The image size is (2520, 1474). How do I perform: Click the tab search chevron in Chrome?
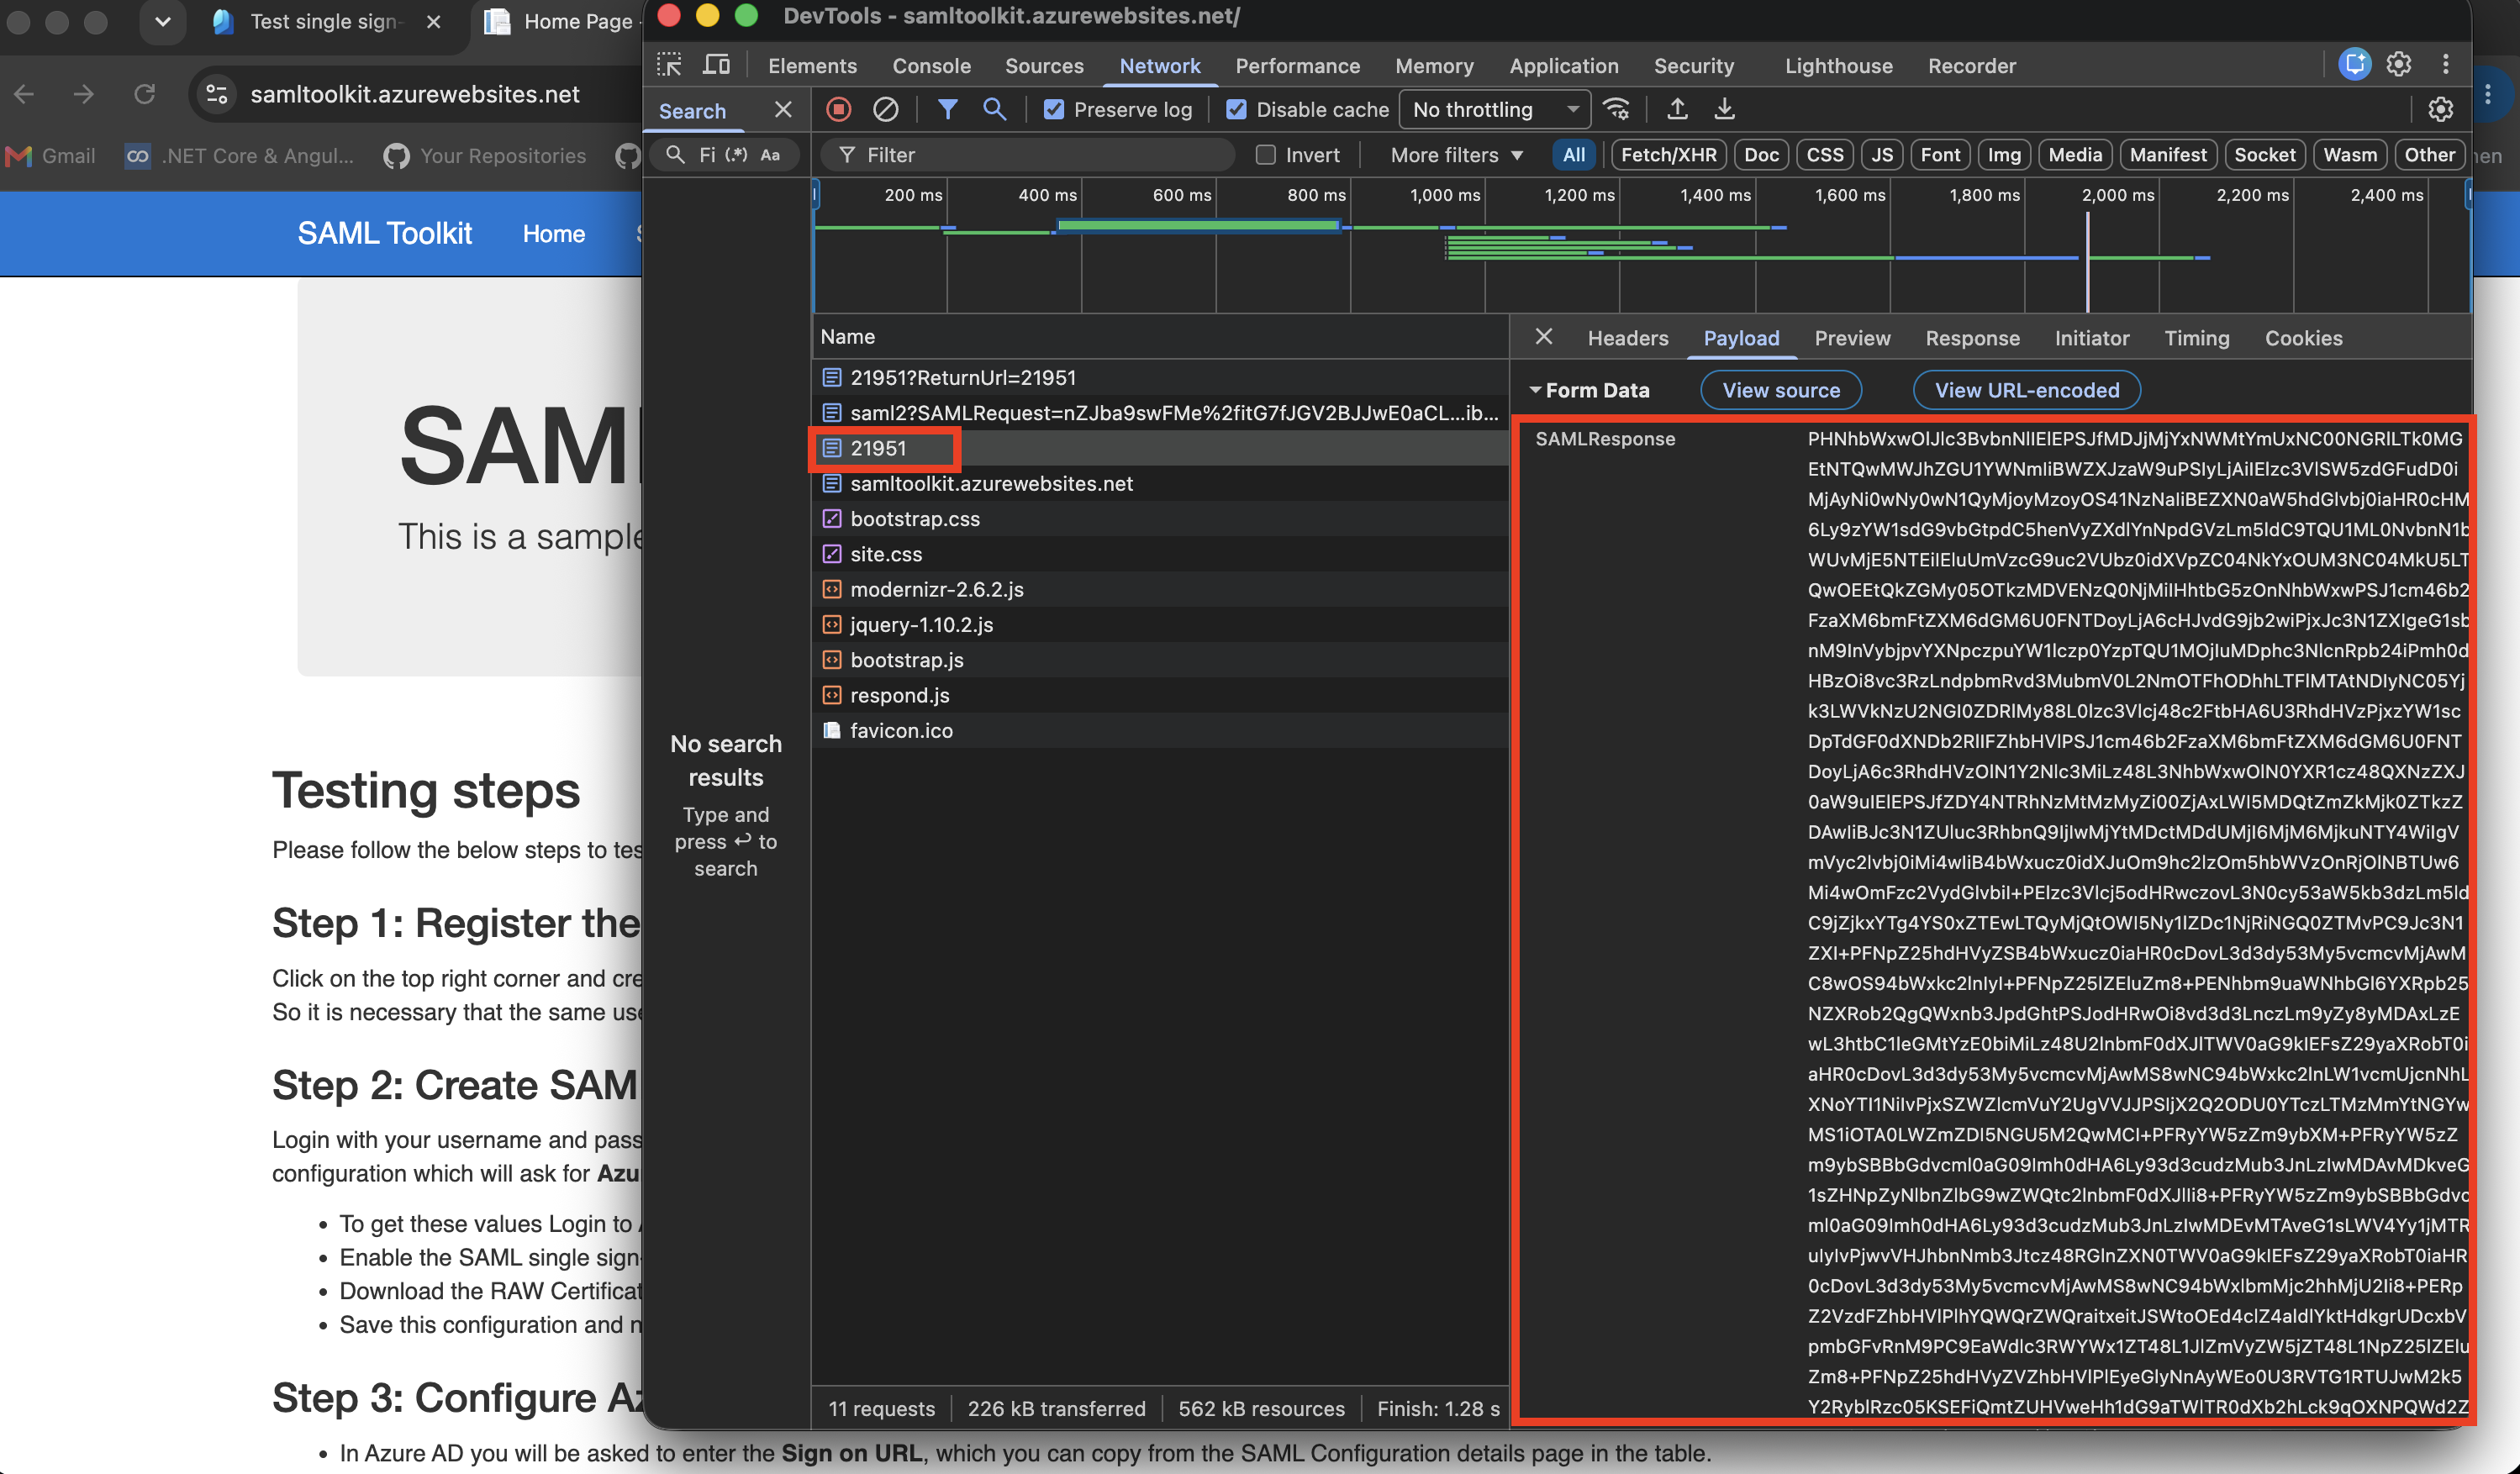click(x=163, y=21)
